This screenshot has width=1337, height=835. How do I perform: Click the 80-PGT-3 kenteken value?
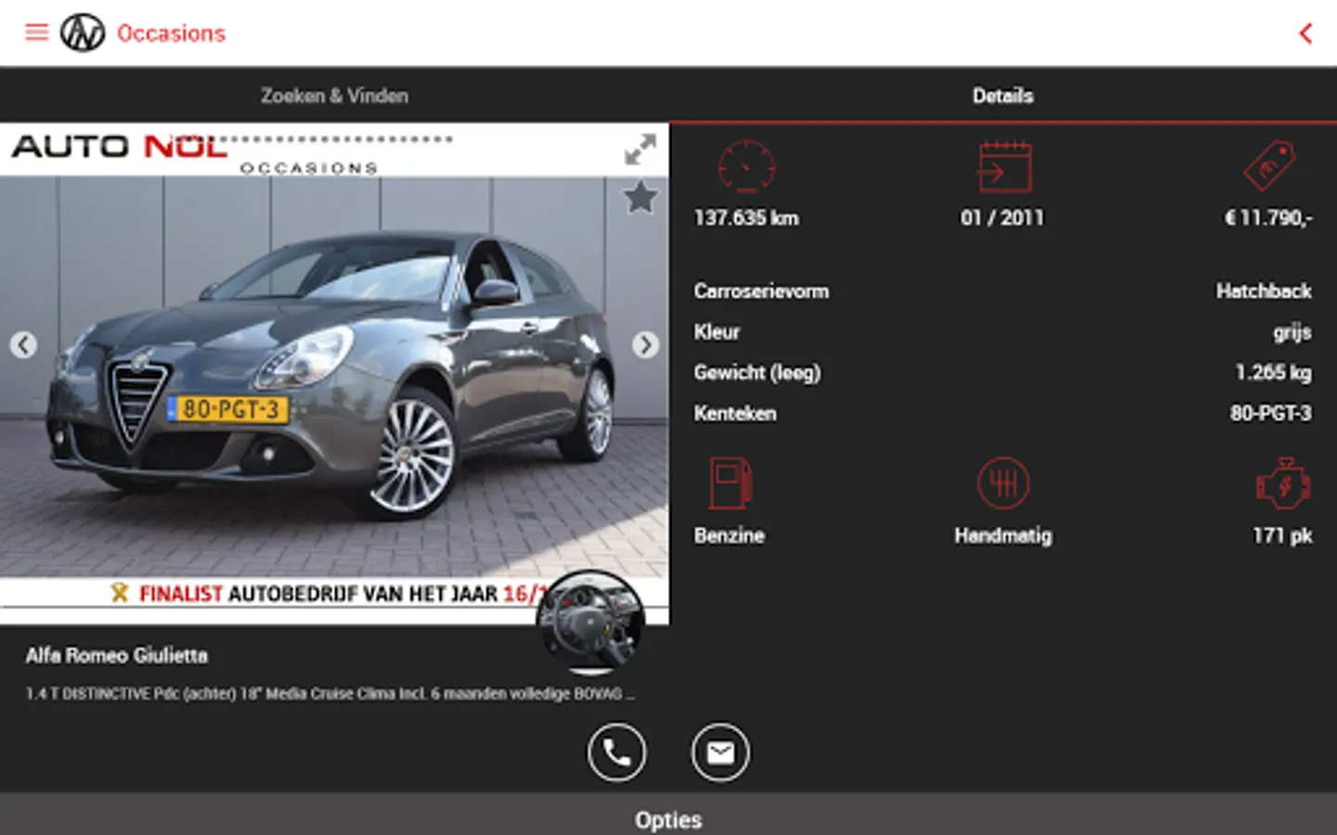click(1271, 414)
